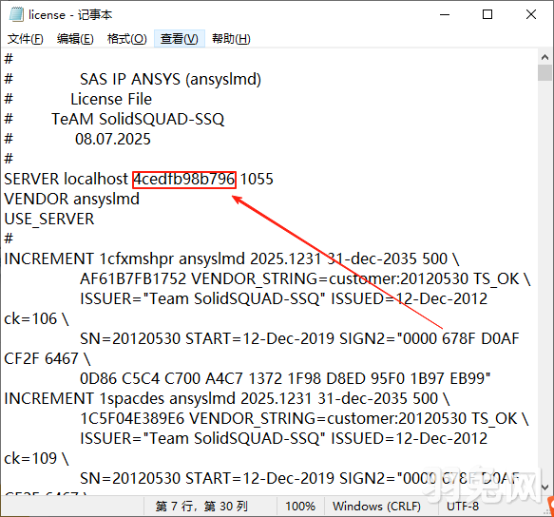Click the host ID 4cedfb98b796
The height and width of the screenshot is (517, 554).
(x=184, y=180)
